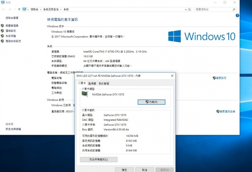Expand the address bar history dropdown
The height and width of the screenshot is (172, 252).
point(186,9)
